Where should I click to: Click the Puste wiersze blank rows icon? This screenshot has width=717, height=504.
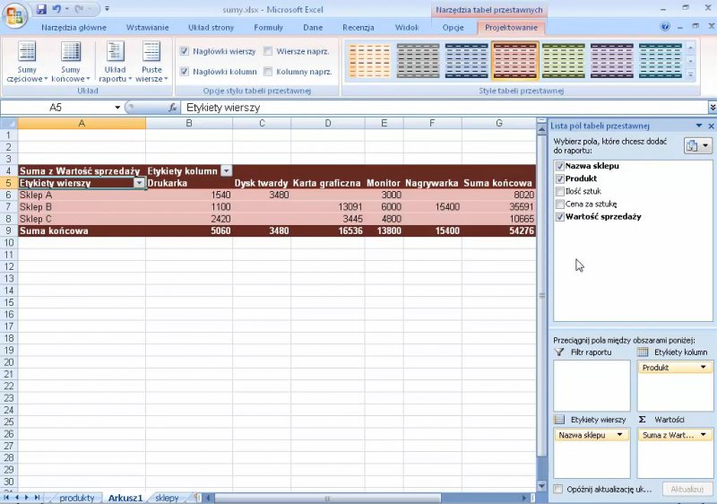tap(151, 52)
